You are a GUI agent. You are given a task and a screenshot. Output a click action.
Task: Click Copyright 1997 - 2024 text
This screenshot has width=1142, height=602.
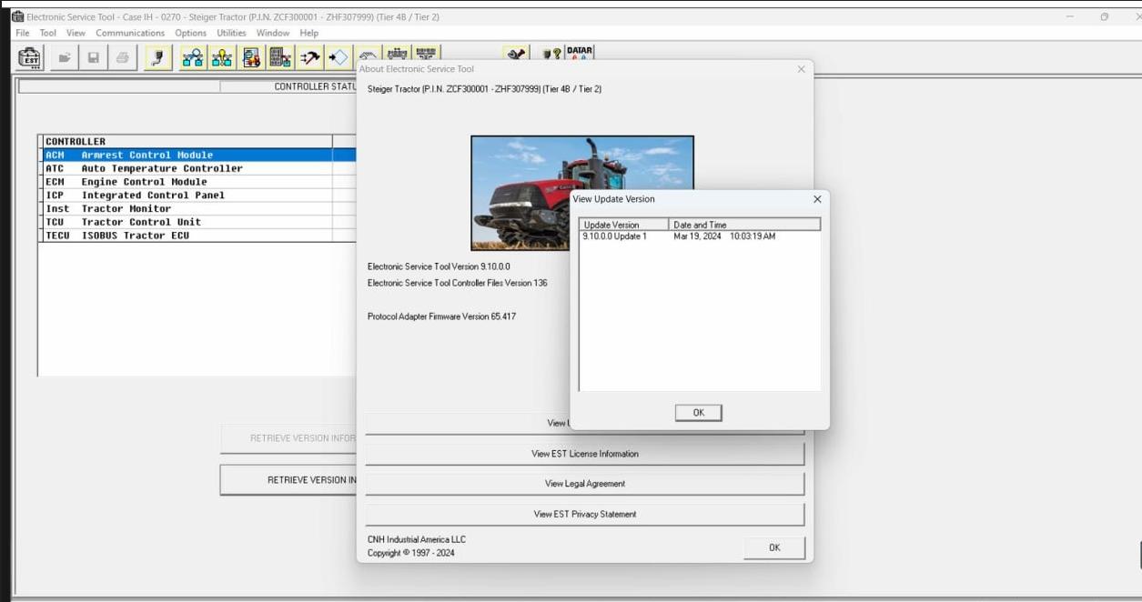pos(411,553)
